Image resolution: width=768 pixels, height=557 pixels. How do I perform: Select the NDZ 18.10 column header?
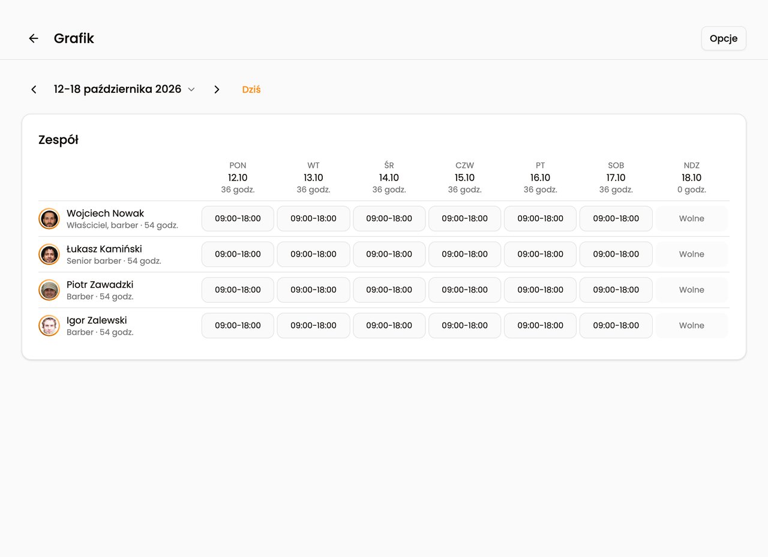pyautogui.click(x=691, y=177)
